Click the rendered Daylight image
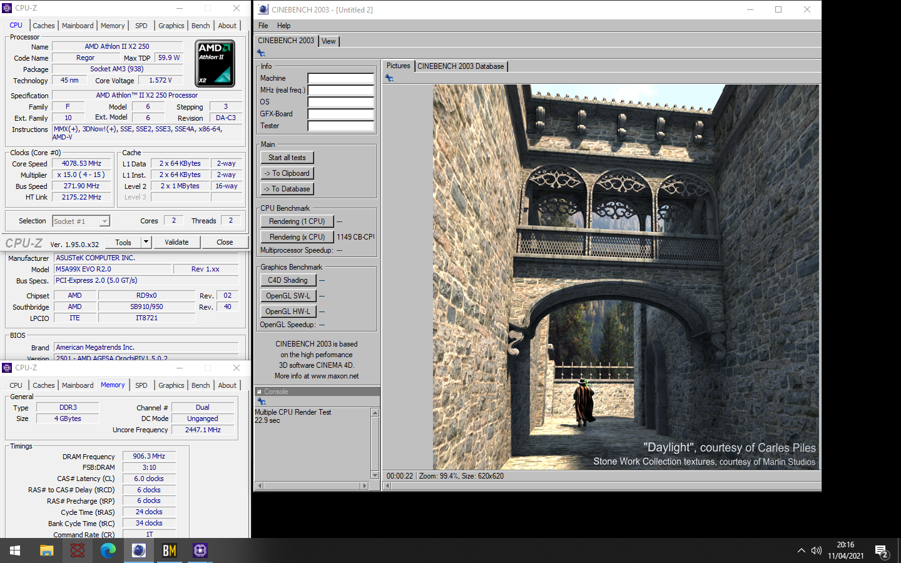901x563 pixels. click(626, 277)
